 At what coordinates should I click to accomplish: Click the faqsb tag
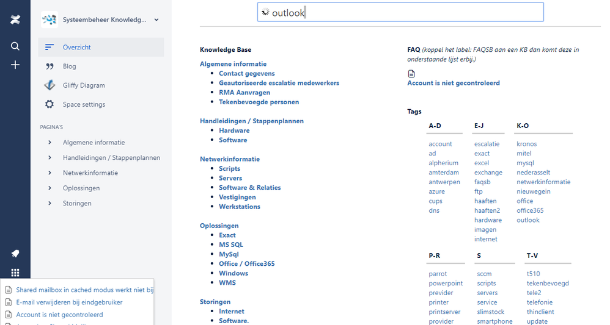[x=482, y=182]
